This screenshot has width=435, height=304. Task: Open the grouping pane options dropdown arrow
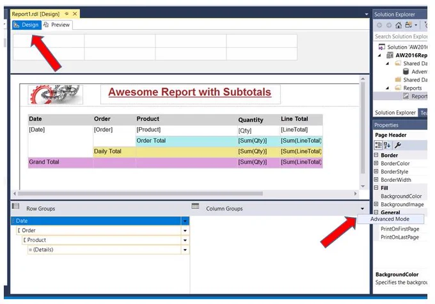pyautogui.click(x=362, y=209)
